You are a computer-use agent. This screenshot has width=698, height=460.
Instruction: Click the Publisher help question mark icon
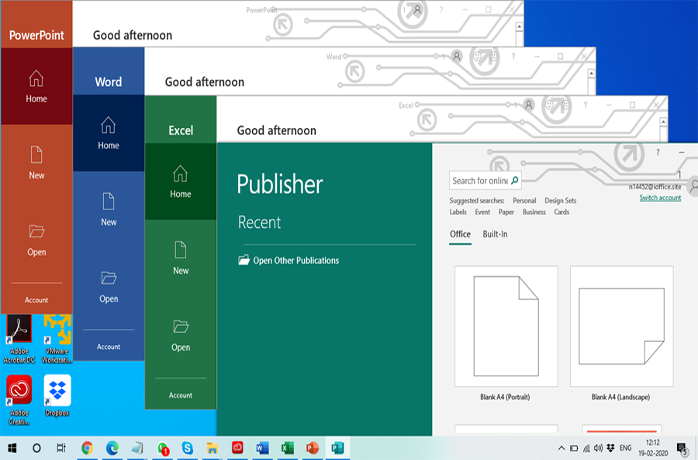[x=658, y=152]
